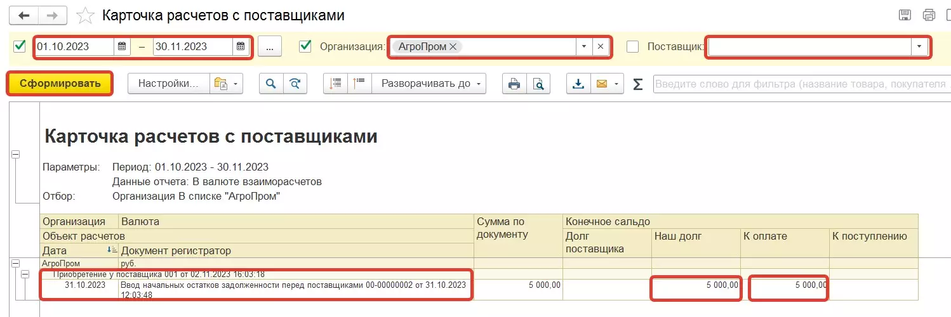Click the Дата column header sort icon
The width and height of the screenshot is (951, 317).
112,250
